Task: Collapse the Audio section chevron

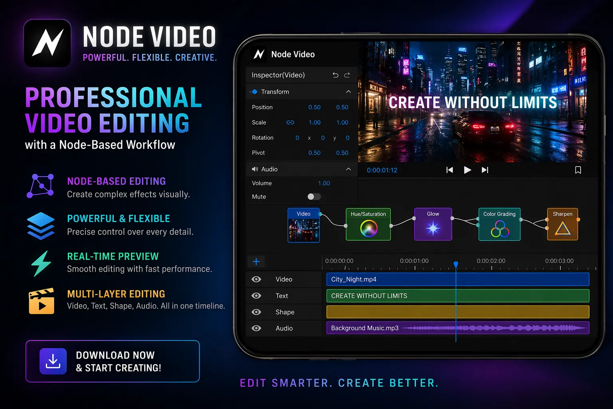Action: [x=348, y=169]
